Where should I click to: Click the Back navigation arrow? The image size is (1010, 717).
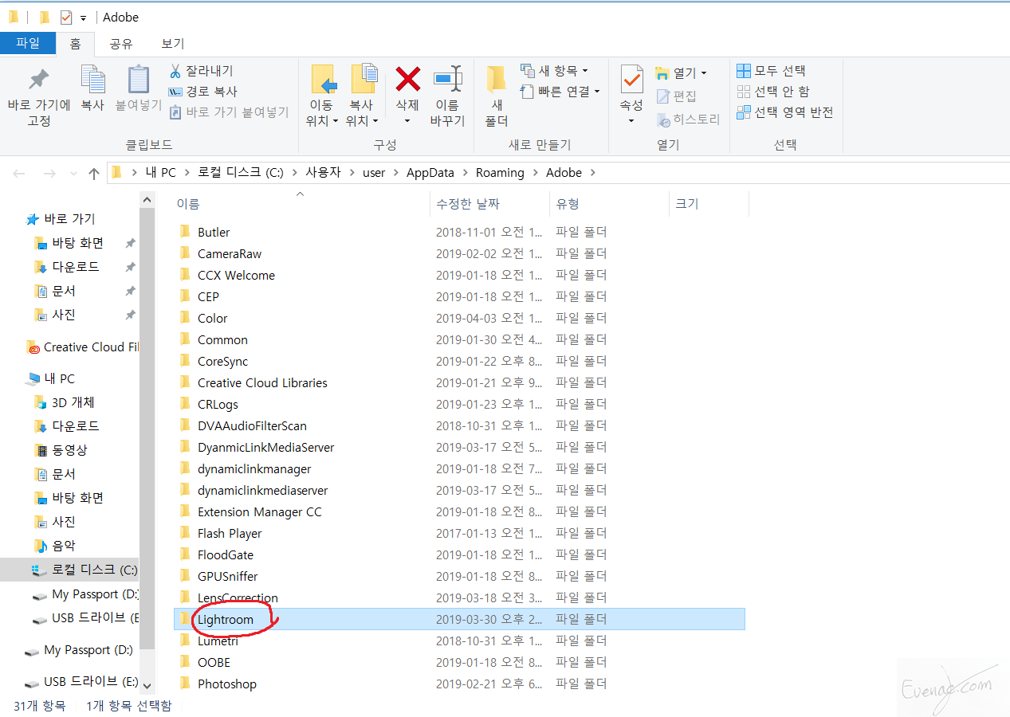tap(19, 173)
